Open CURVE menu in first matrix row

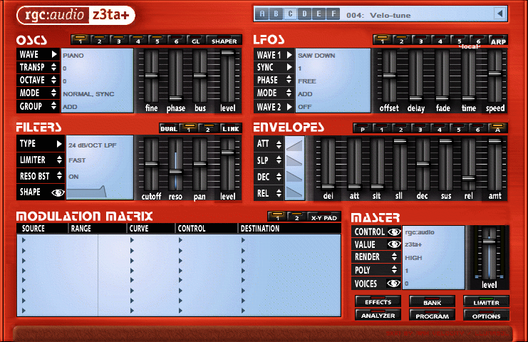click(x=132, y=240)
